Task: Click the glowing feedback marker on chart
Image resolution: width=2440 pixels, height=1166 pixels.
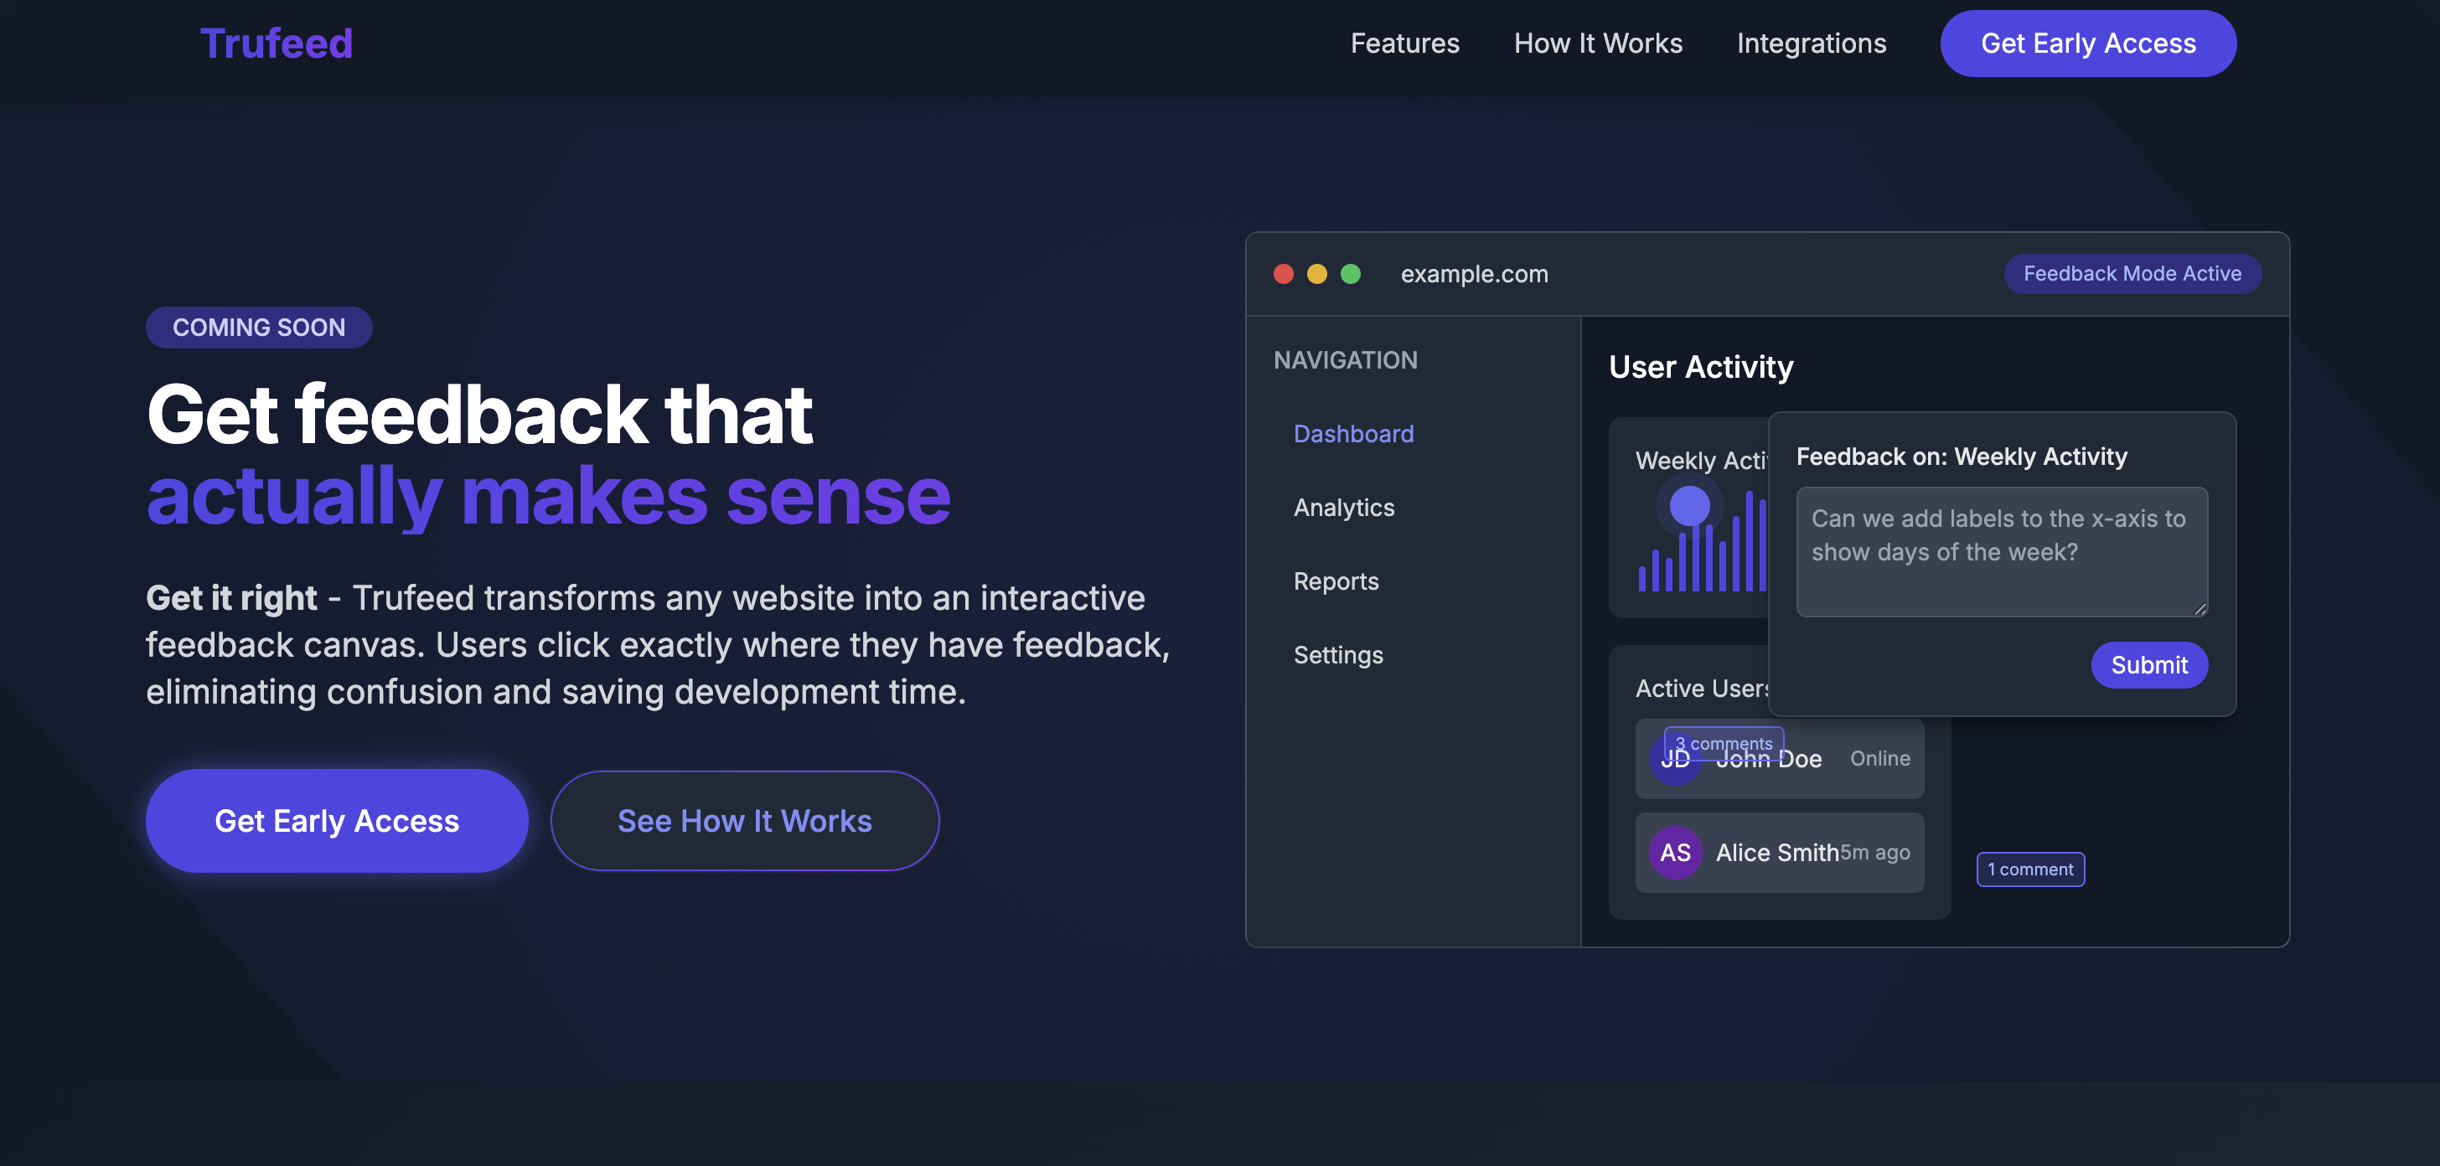Action: click(x=1689, y=506)
